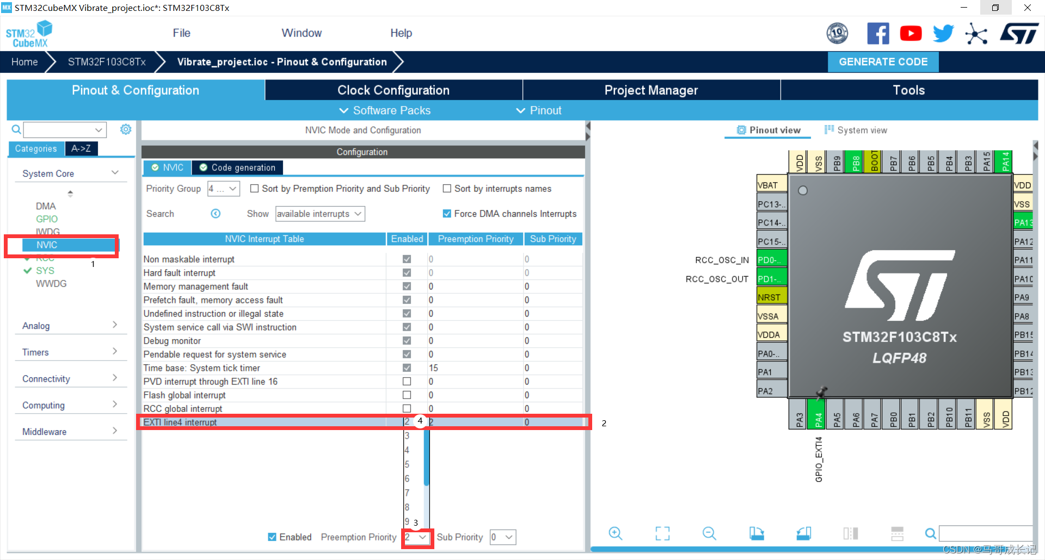
Task: Click the categories search input field
Action: pos(65,129)
